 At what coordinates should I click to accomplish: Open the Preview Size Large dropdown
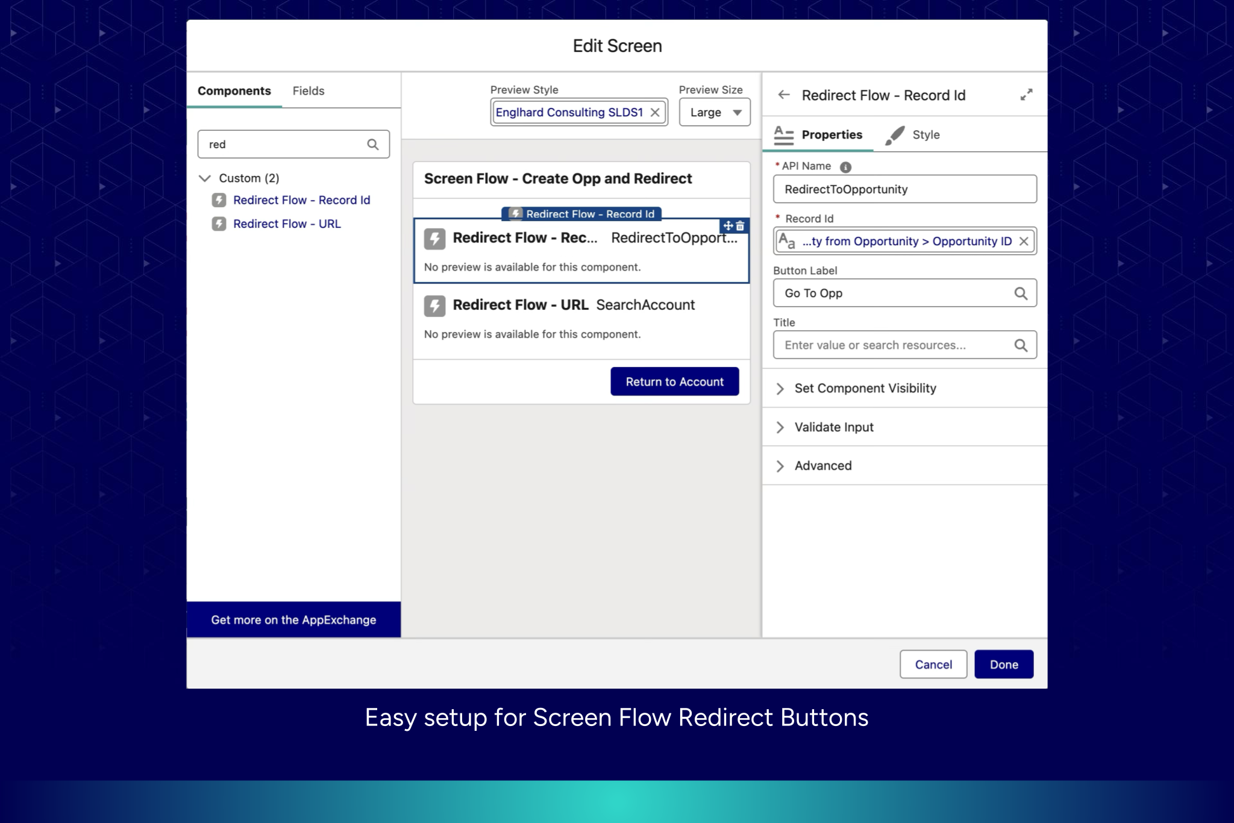[x=715, y=113]
